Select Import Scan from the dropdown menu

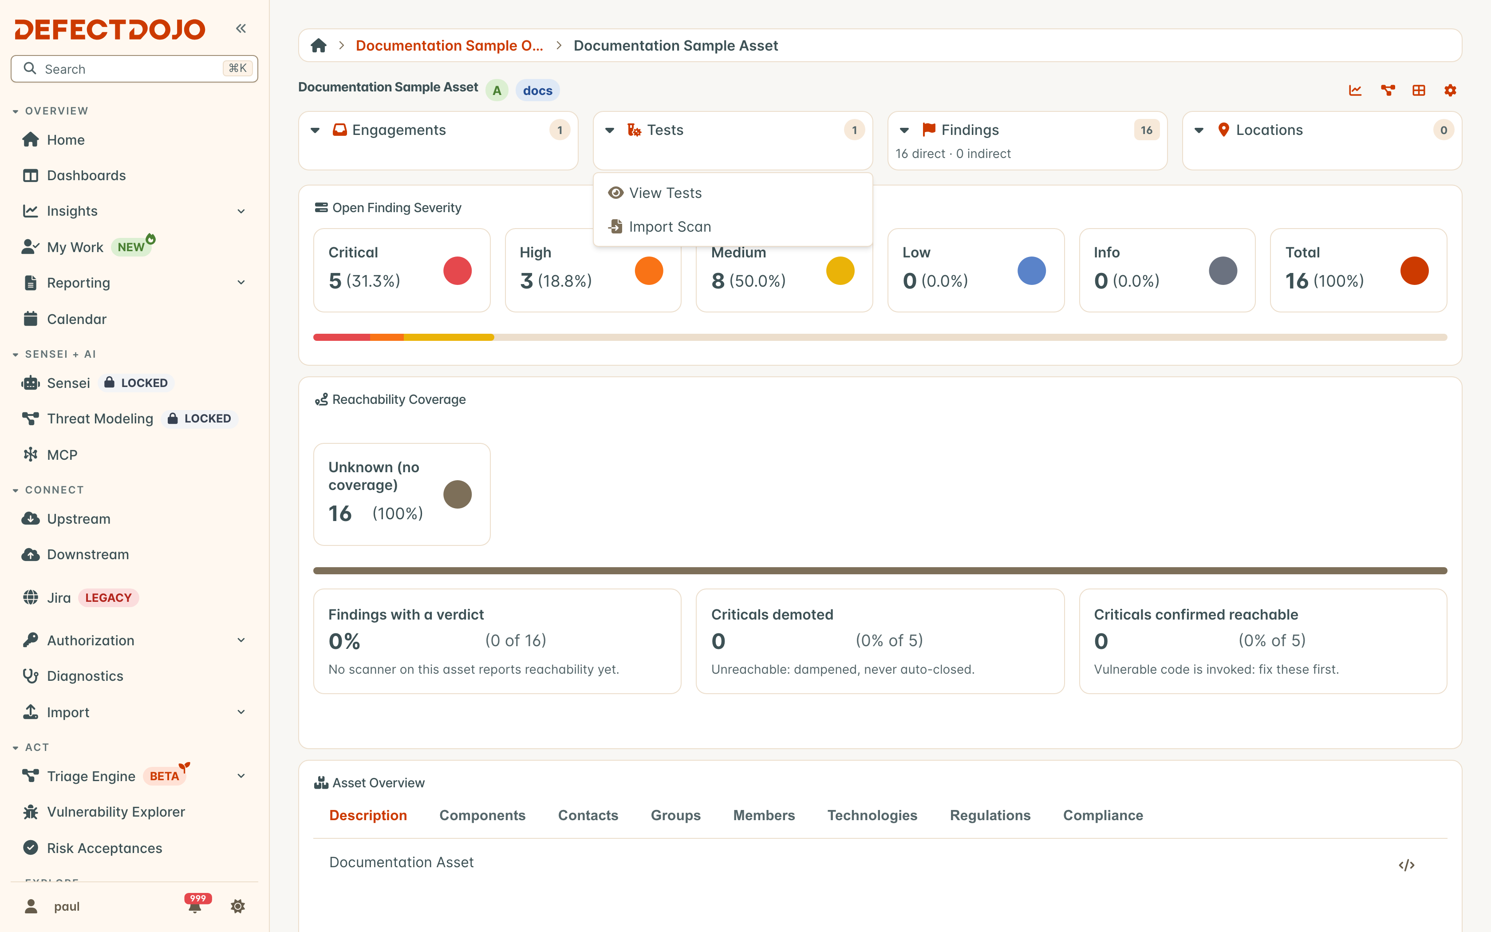(733, 227)
